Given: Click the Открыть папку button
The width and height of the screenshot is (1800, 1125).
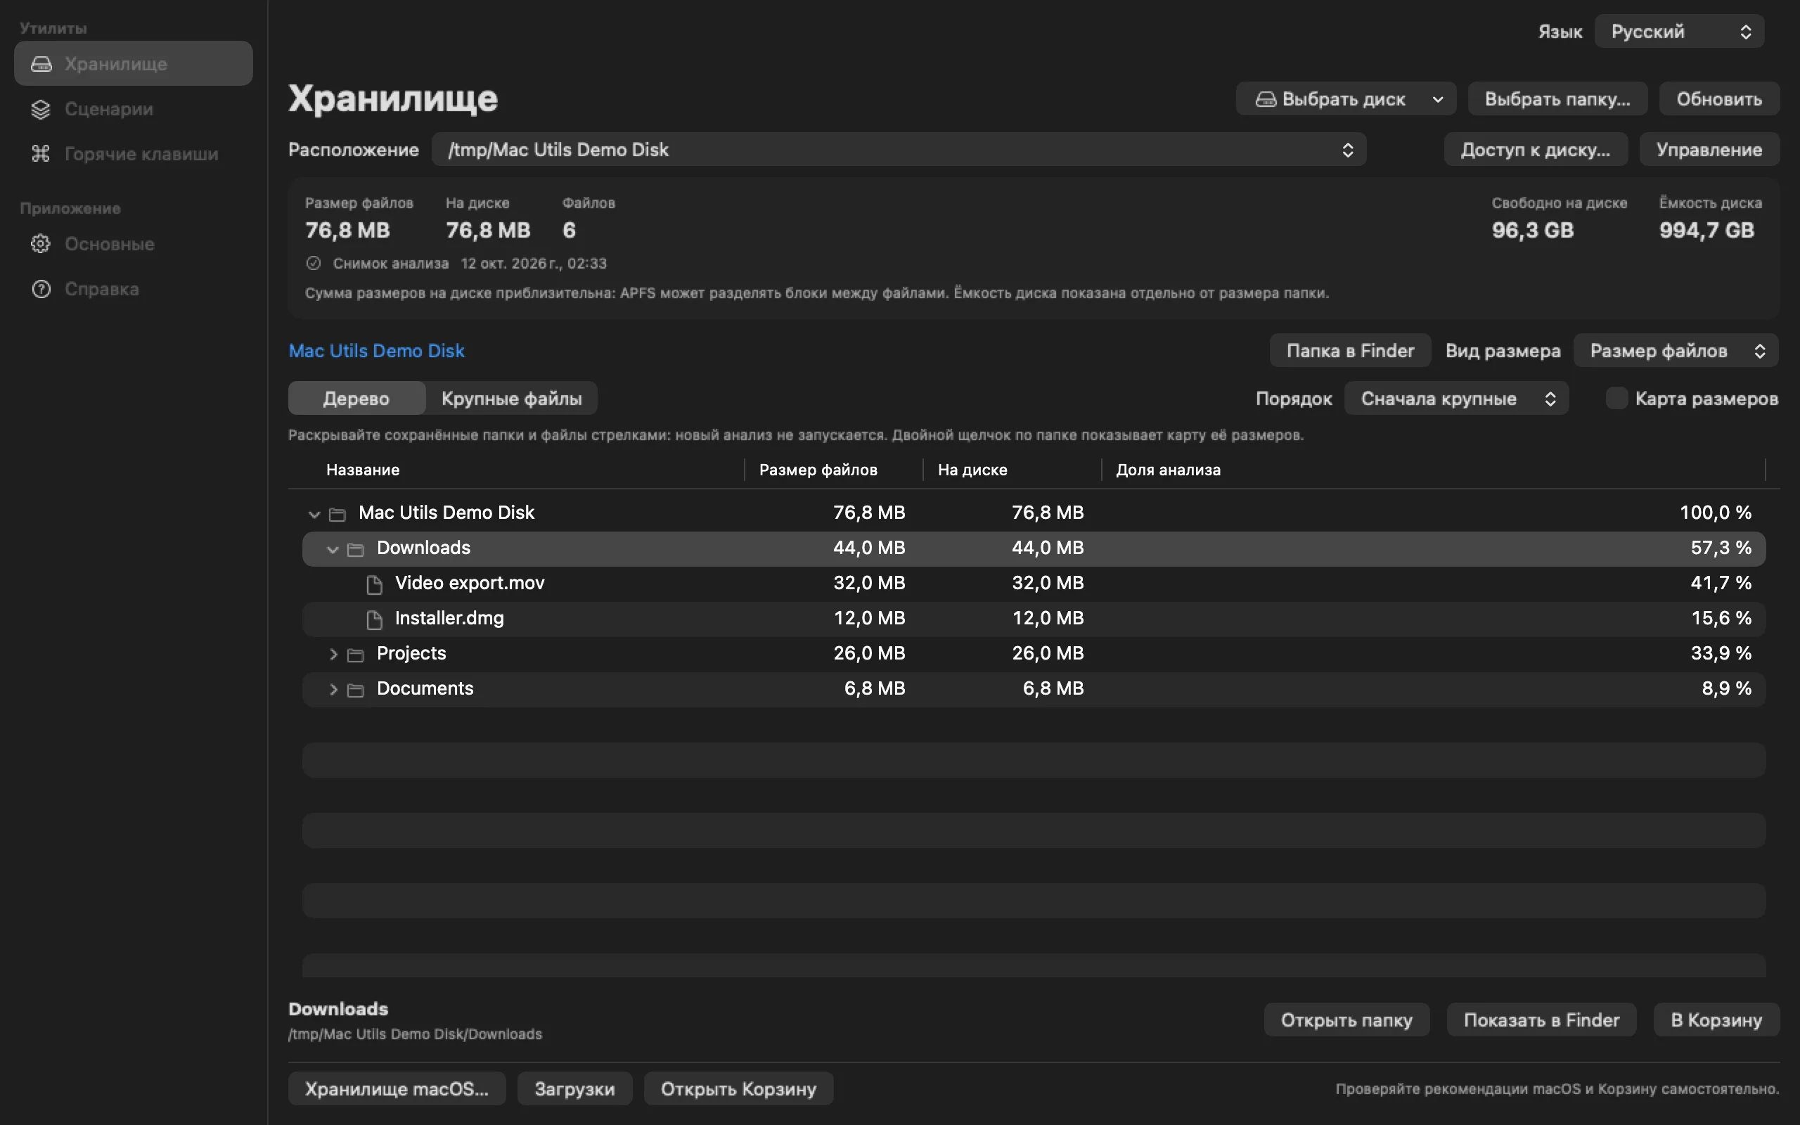Looking at the screenshot, I should pos(1346,1020).
